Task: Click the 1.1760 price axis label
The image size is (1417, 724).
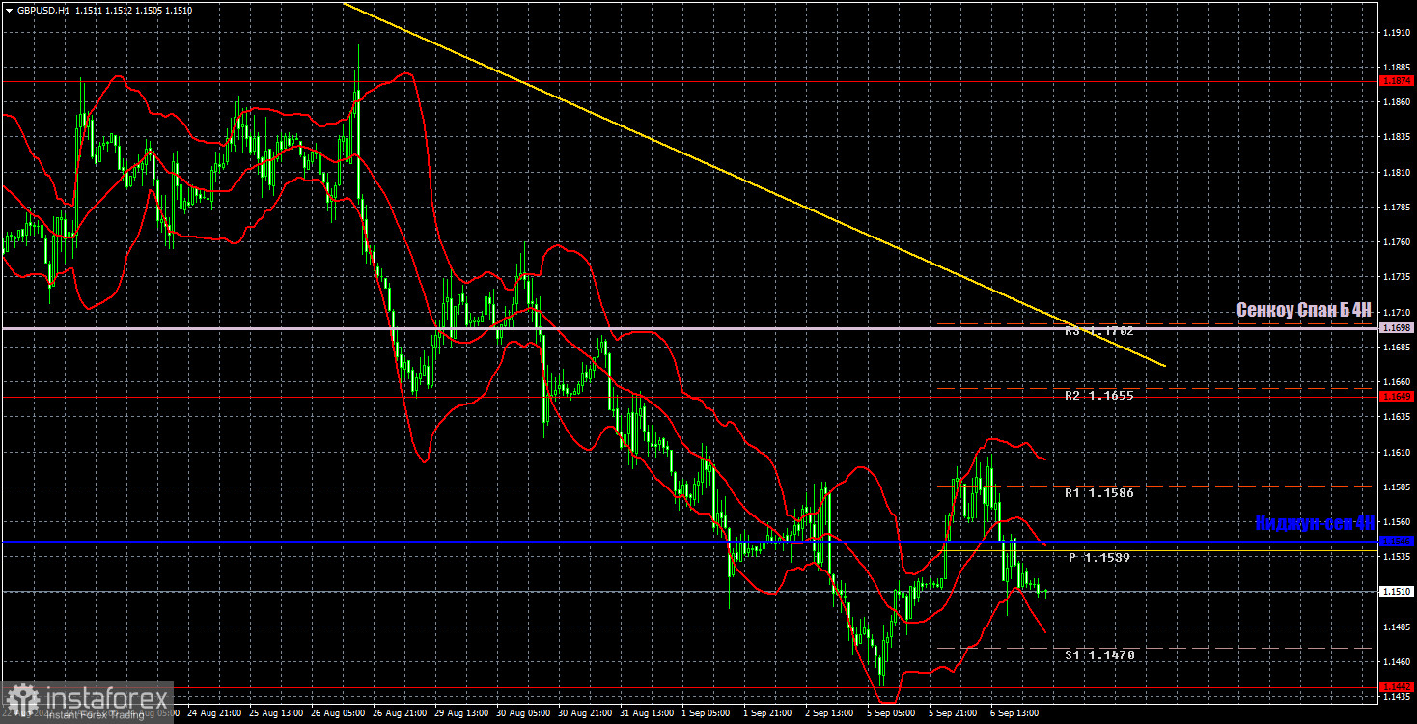Action: coord(1397,242)
